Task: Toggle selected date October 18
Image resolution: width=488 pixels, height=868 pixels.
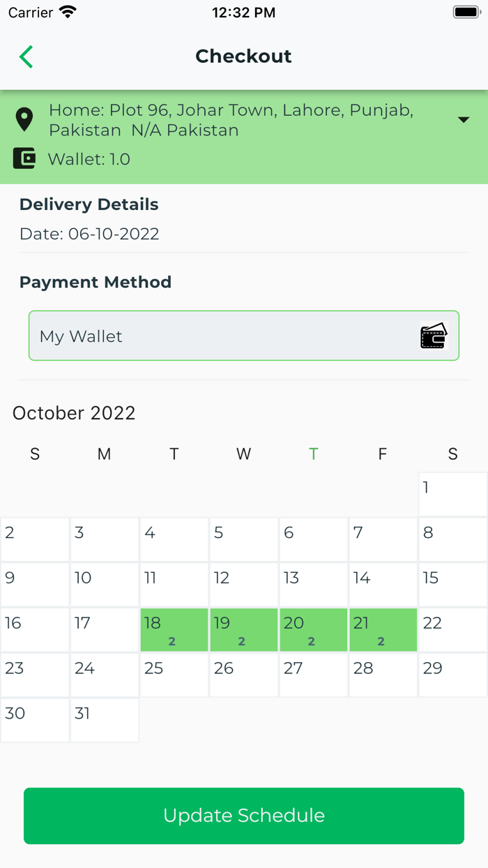Action: (x=174, y=630)
